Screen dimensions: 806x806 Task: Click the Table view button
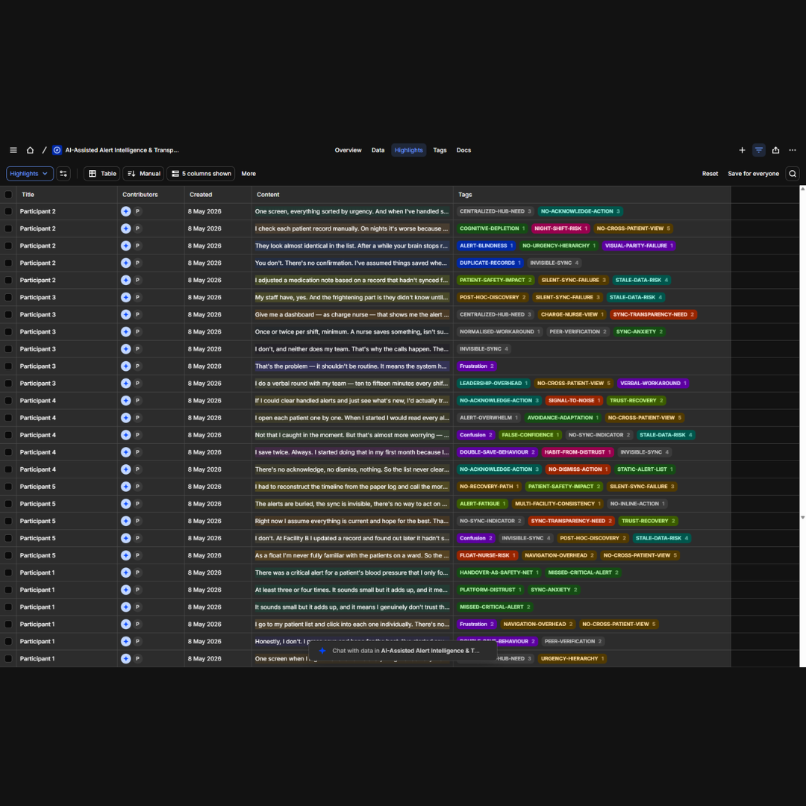101,174
